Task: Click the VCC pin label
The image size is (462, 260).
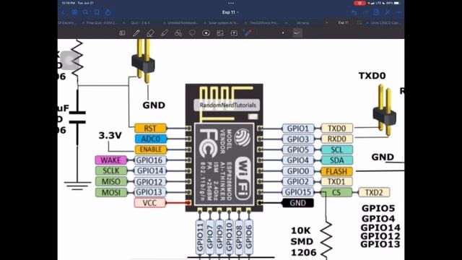Action: click(x=149, y=203)
